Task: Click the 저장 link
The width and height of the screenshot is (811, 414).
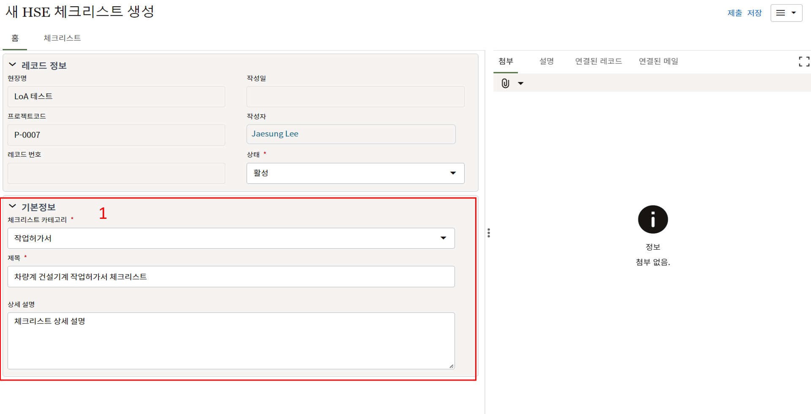Action: coord(754,13)
